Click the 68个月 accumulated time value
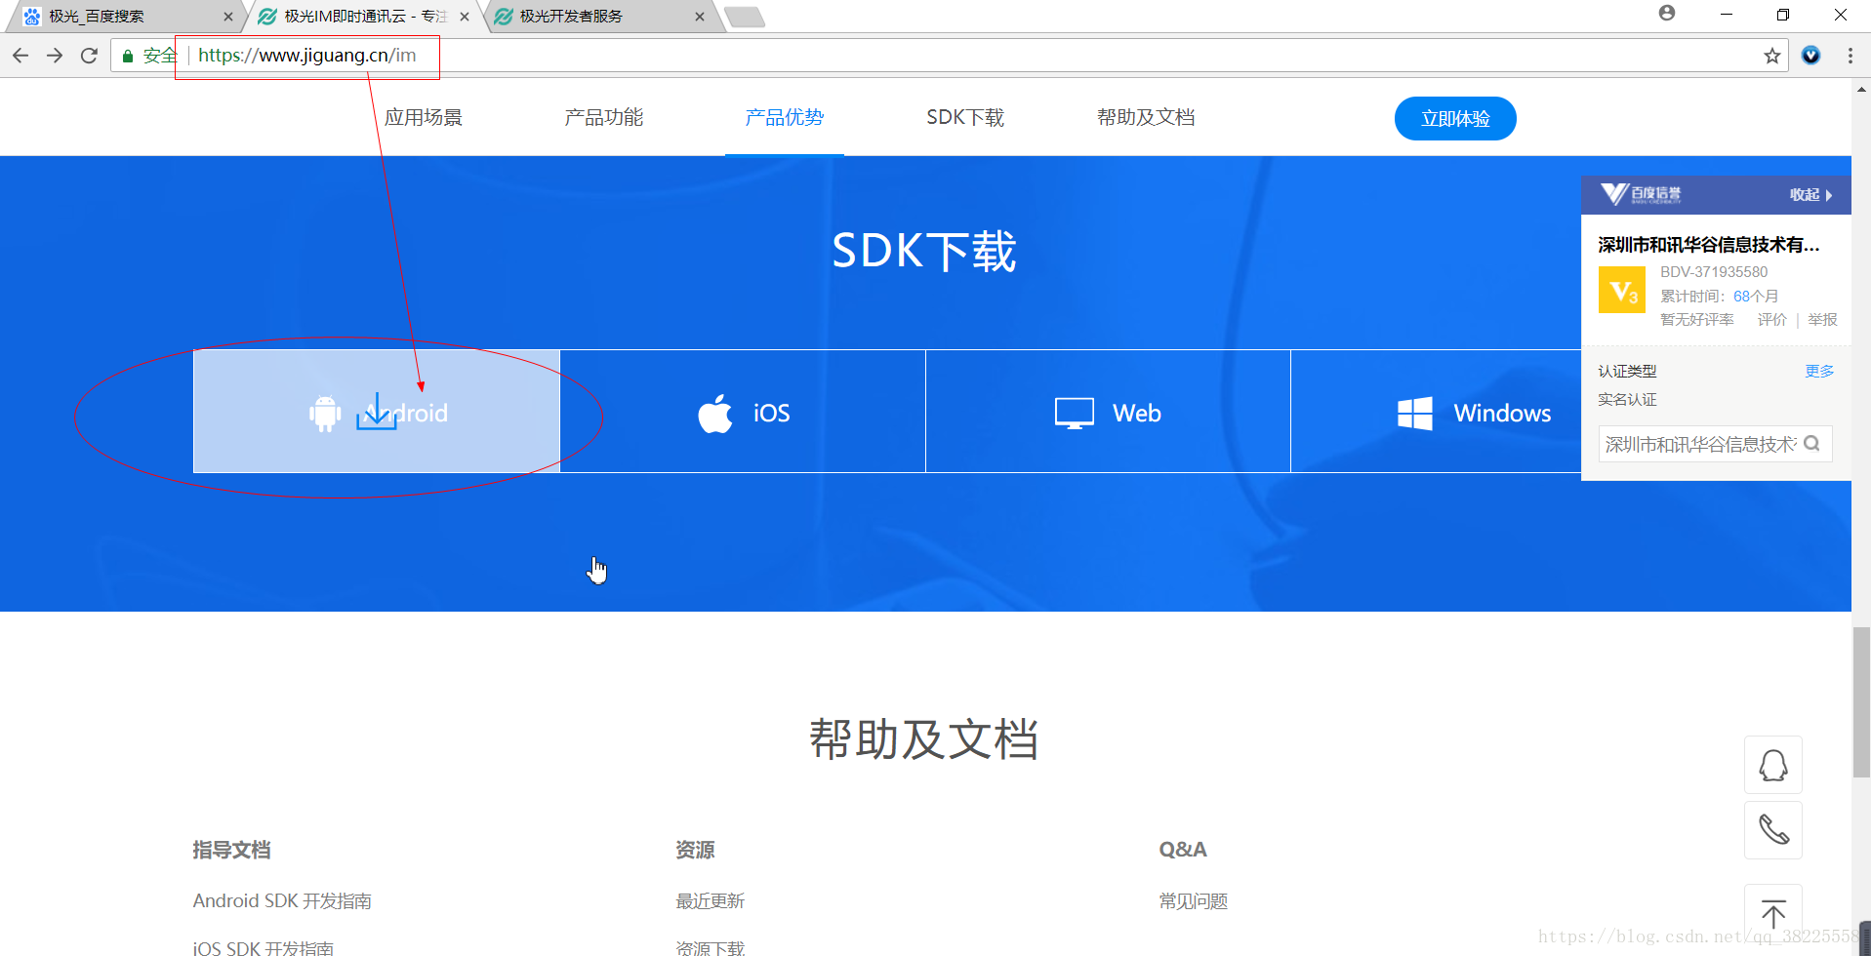This screenshot has height=956, width=1871. 1756,296
